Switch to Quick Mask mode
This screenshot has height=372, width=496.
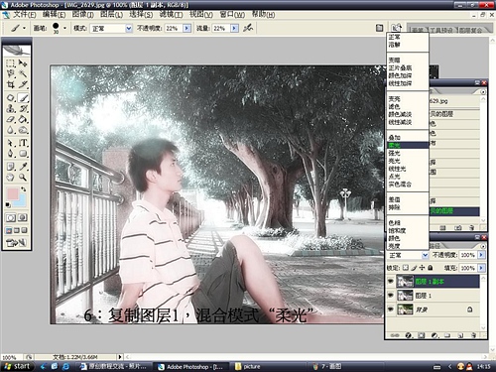point(23,217)
